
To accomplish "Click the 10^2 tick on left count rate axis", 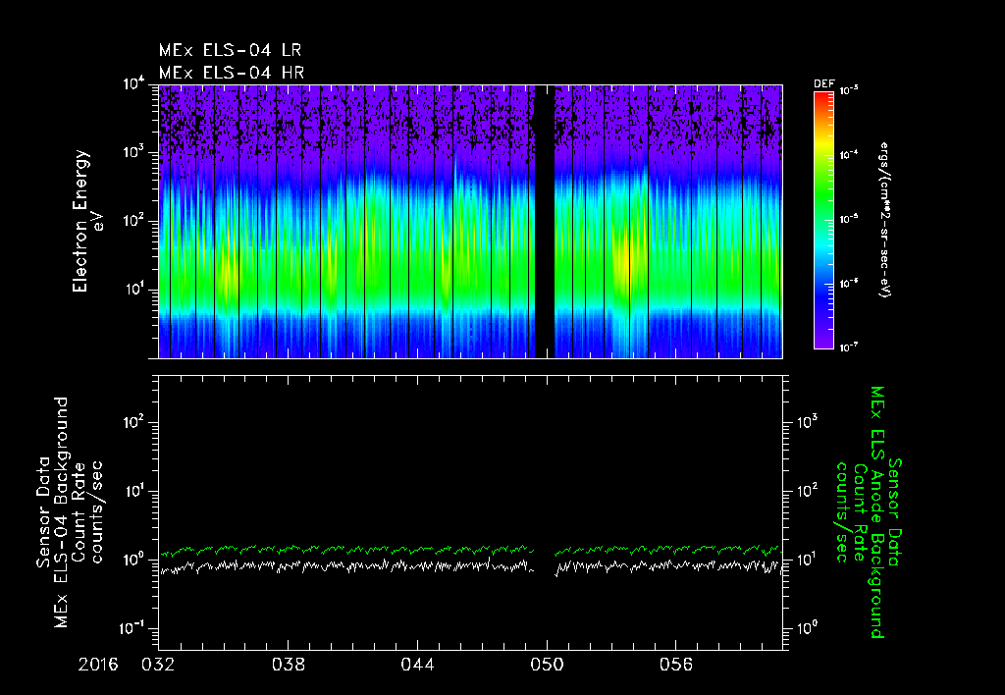I will point(133,424).
